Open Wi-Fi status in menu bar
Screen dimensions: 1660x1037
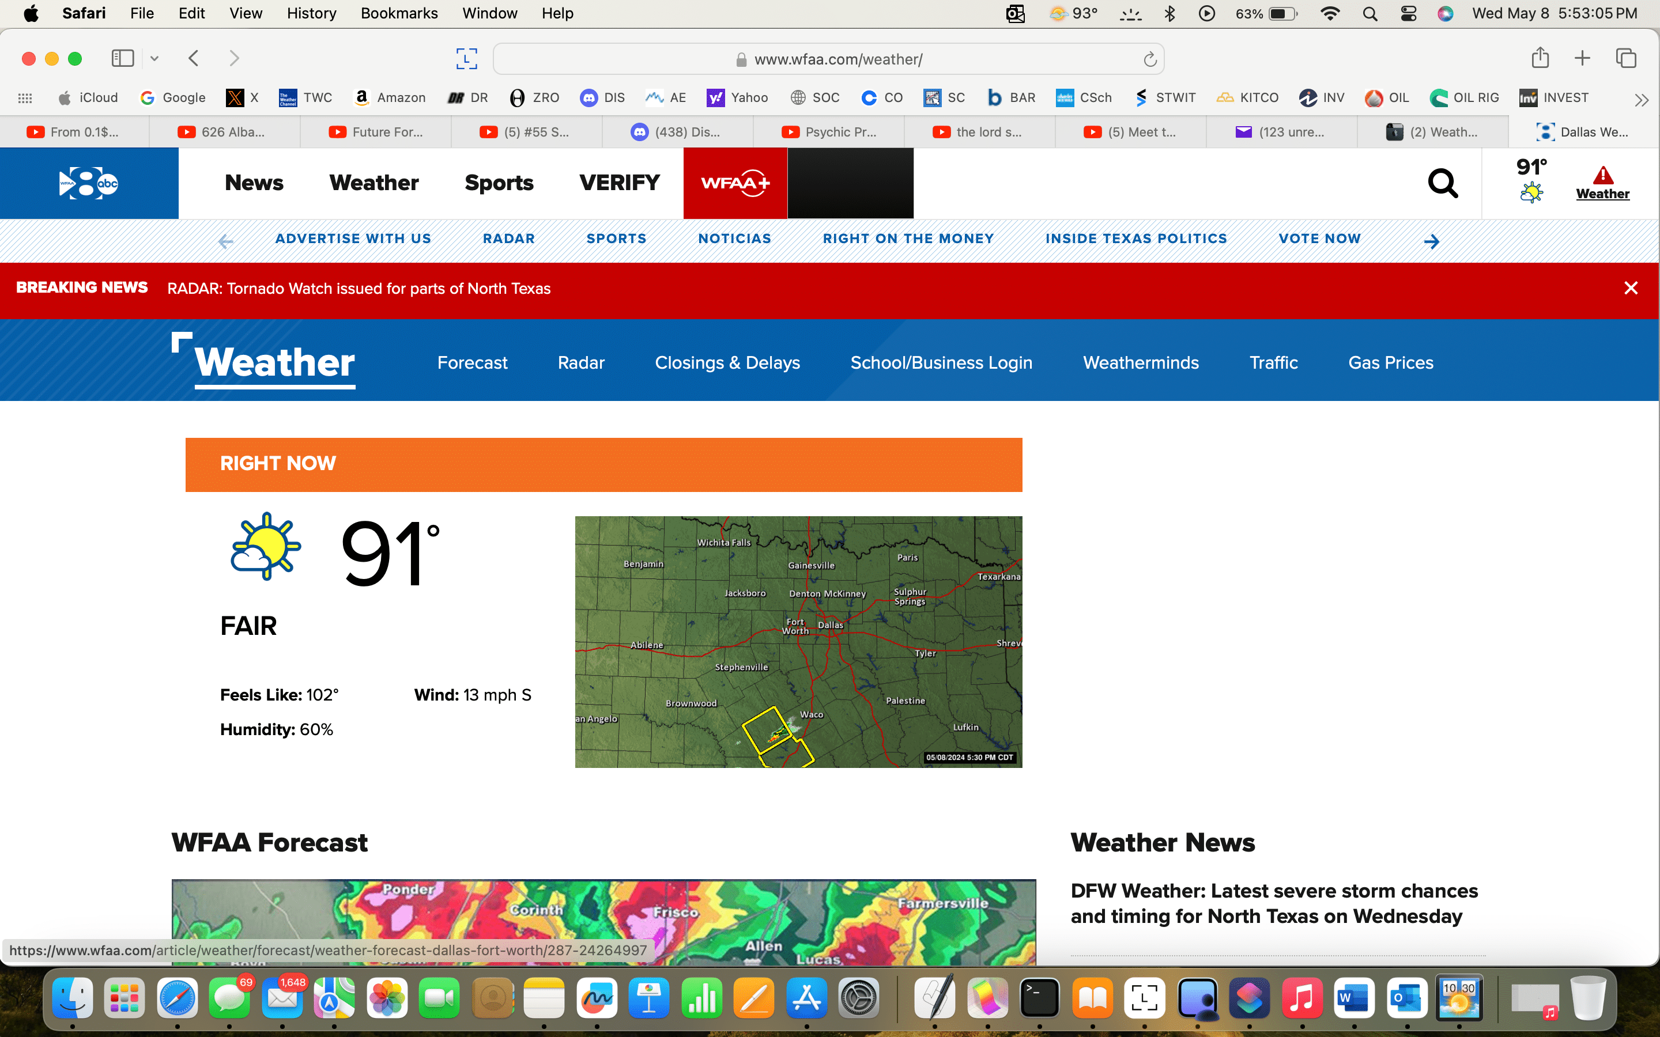pyautogui.click(x=1329, y=14)
